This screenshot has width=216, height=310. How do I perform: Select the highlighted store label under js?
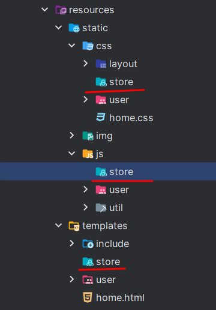click(121, 172)
